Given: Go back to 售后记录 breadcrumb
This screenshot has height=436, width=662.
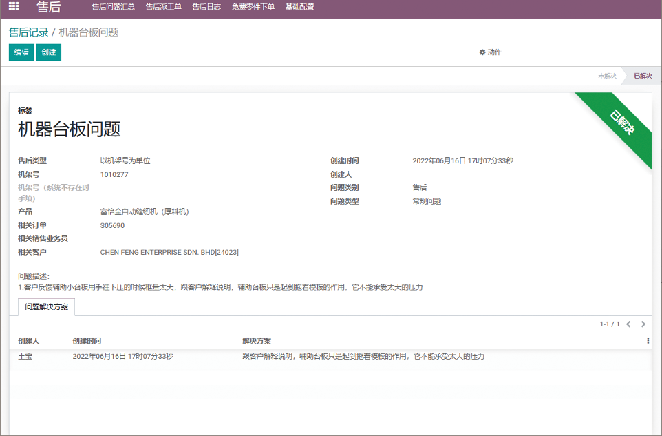Looking at the screenshot, I should pyautogui.click(x=28, y=32).
